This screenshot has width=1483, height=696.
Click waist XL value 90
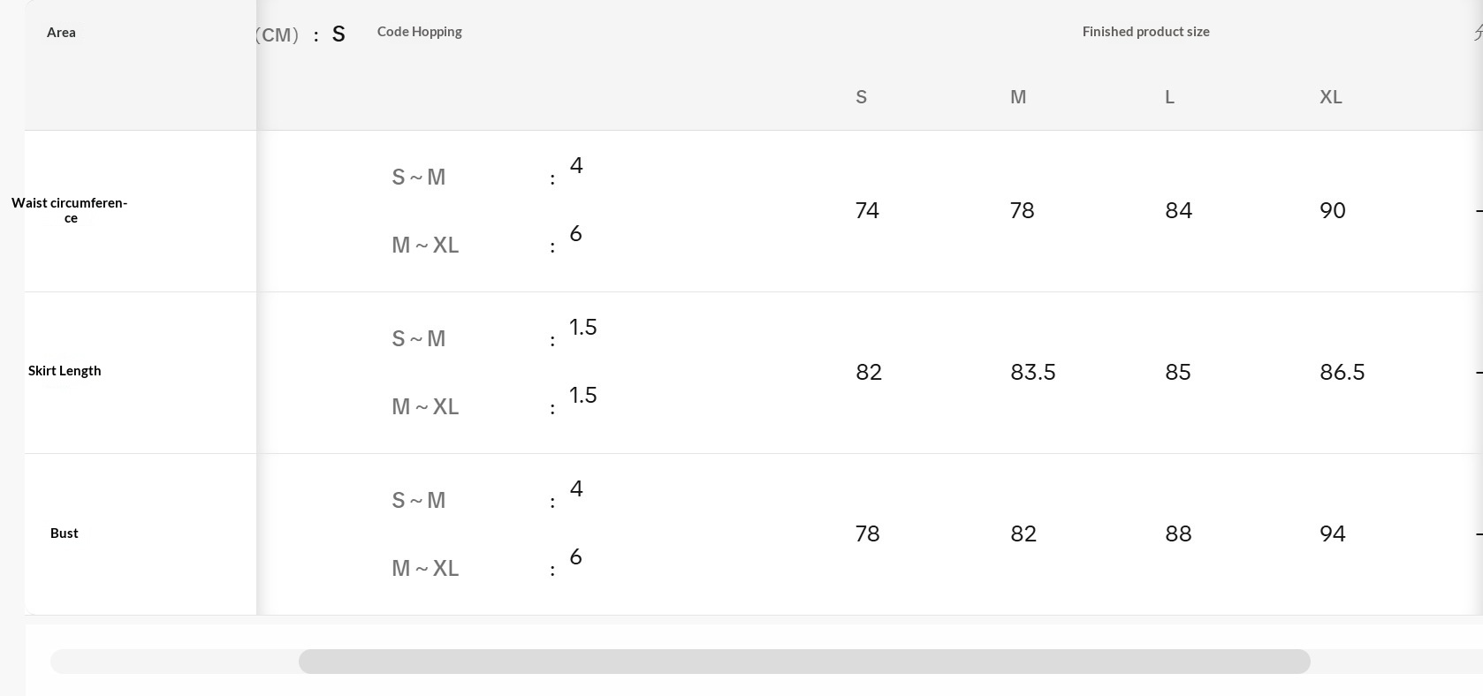point(1332,211)
